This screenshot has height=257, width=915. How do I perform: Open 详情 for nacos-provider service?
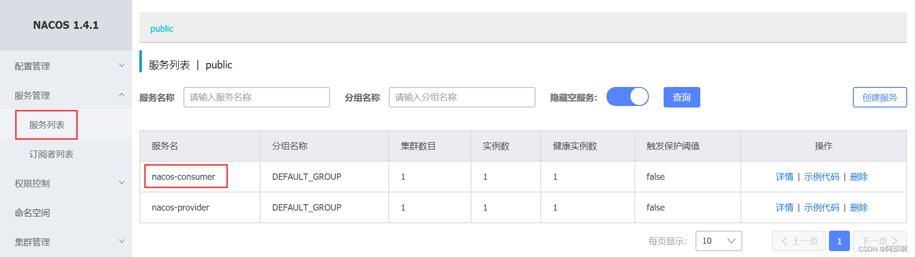click(x=784, y=208)
